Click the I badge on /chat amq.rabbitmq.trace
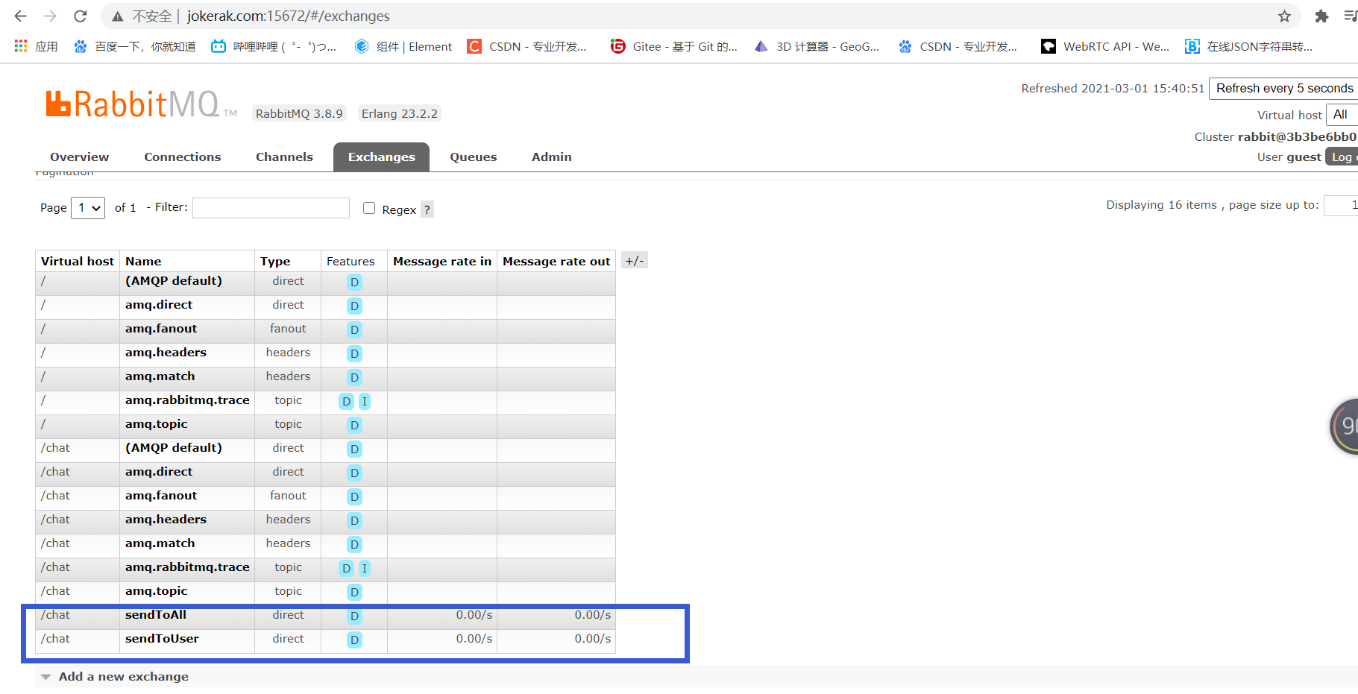1358x694 pixels. click(x=365, y=568)
